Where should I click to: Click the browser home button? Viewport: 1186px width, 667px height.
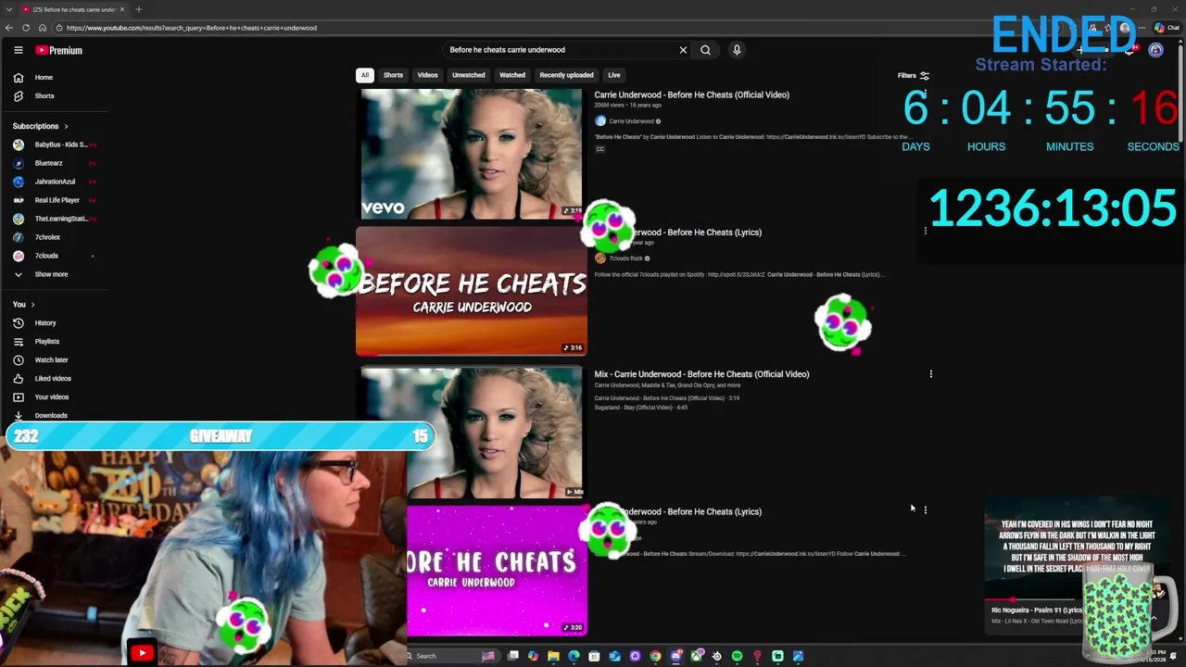(43, 28)
